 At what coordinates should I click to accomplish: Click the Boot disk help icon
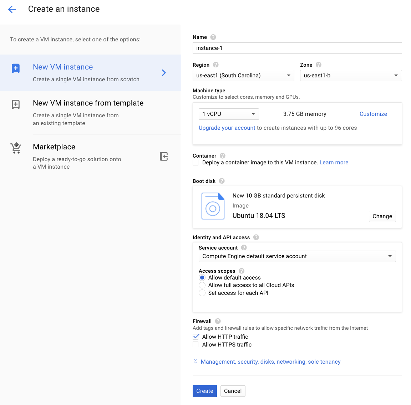(x=222, y=181)
